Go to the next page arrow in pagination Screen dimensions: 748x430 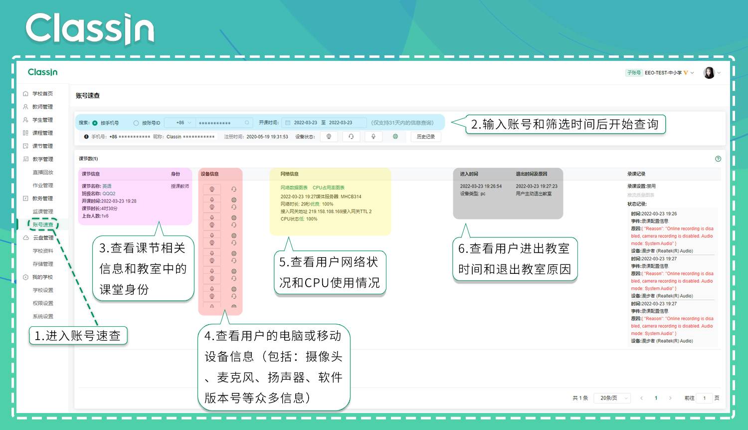(x=670, y=398)
